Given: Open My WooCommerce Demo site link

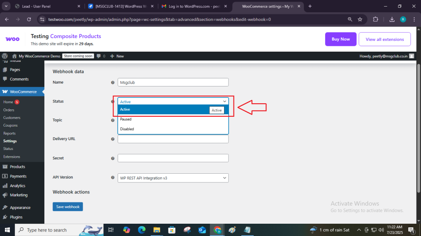Looking at the screenshot, I should pos(36,56).
